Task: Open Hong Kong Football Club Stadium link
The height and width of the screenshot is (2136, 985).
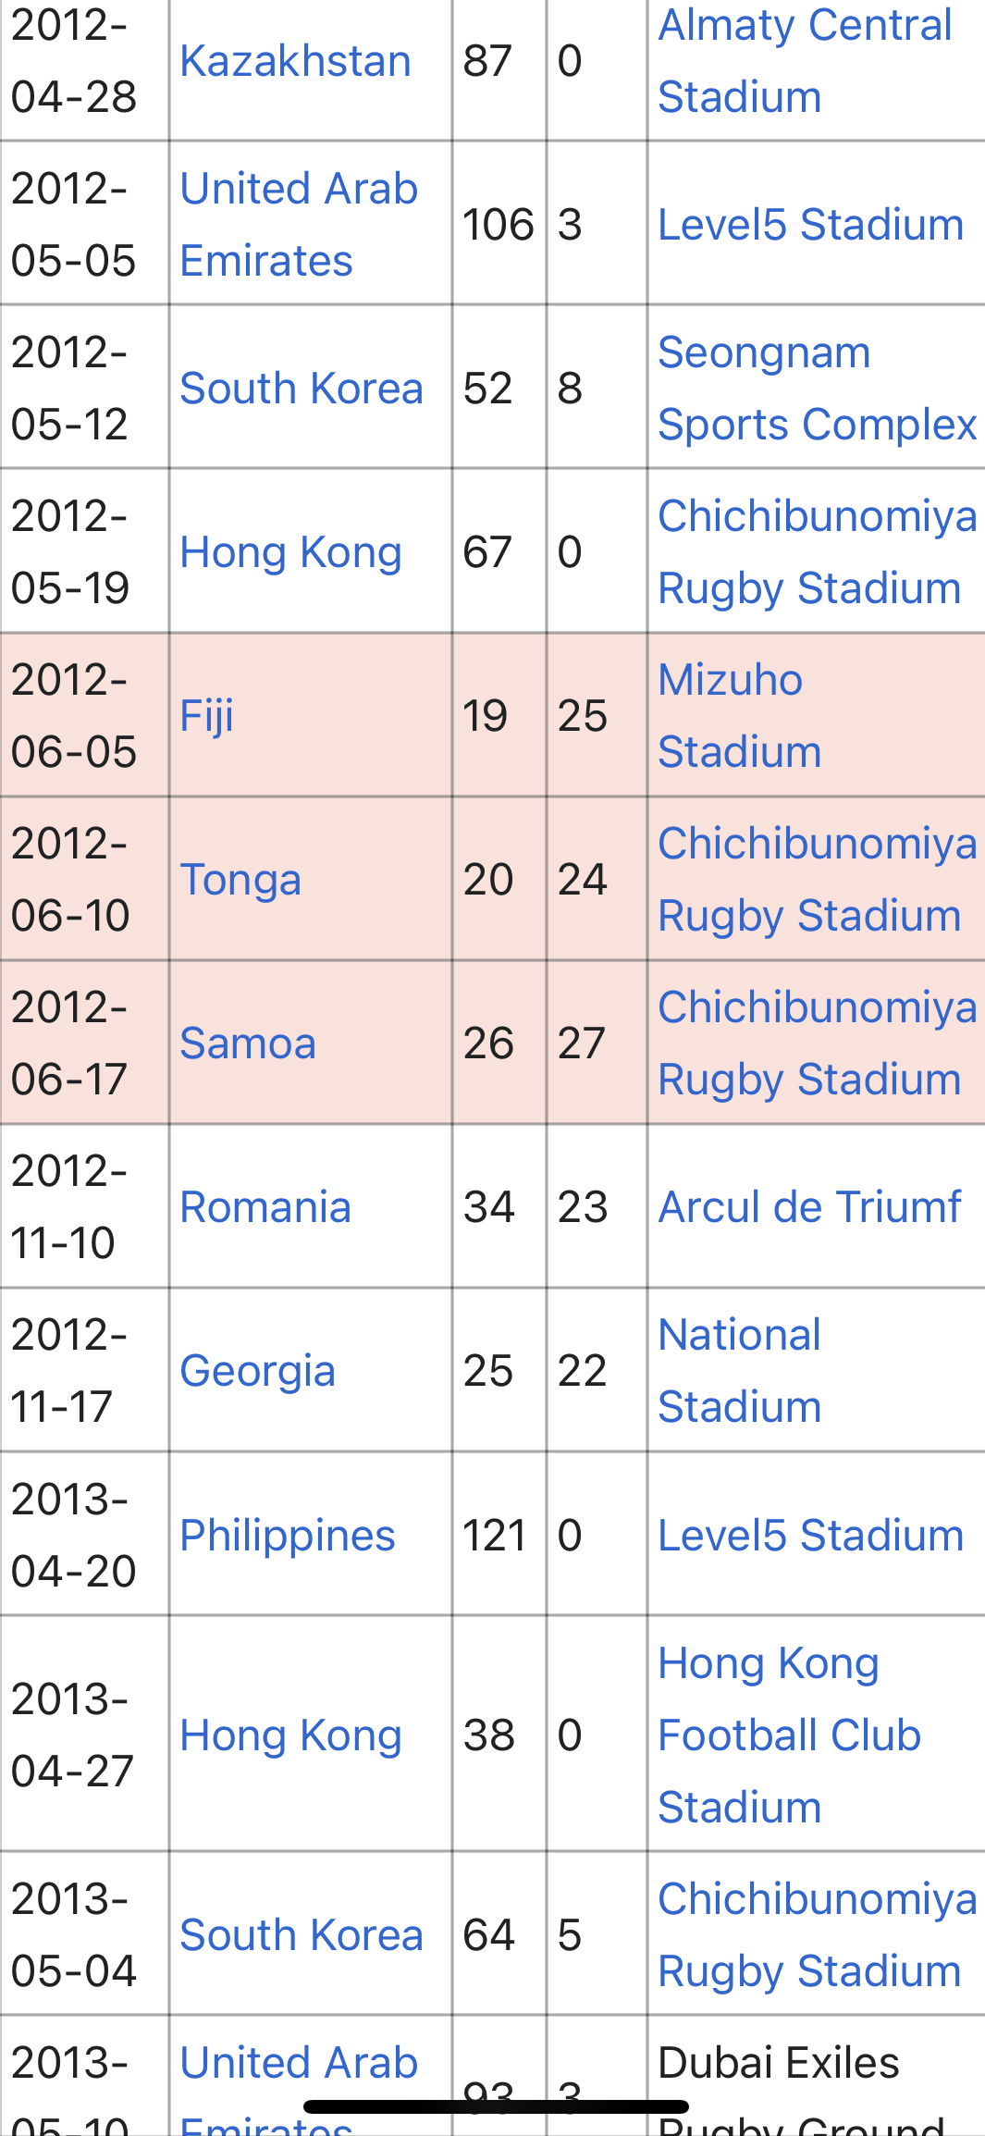Action: pyautogui.click(x=790, y=1735)
